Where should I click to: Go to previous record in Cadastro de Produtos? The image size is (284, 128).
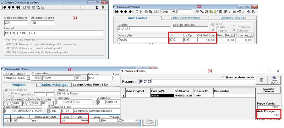pyautogui.click(x=122, y=12)
